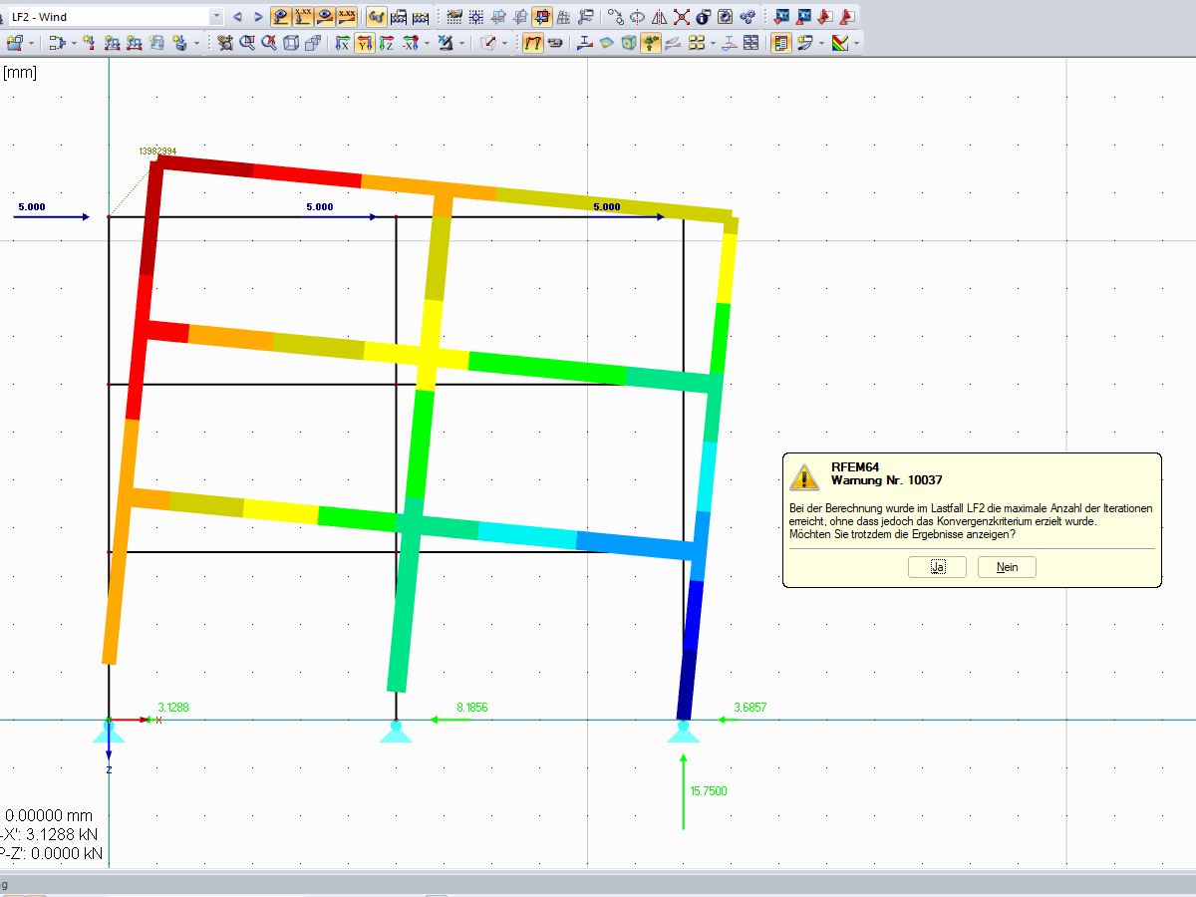Screen dimensions: 1196x897
Task: Click the move/copy nodes icon with arrow circles
Action: (616, 17)
